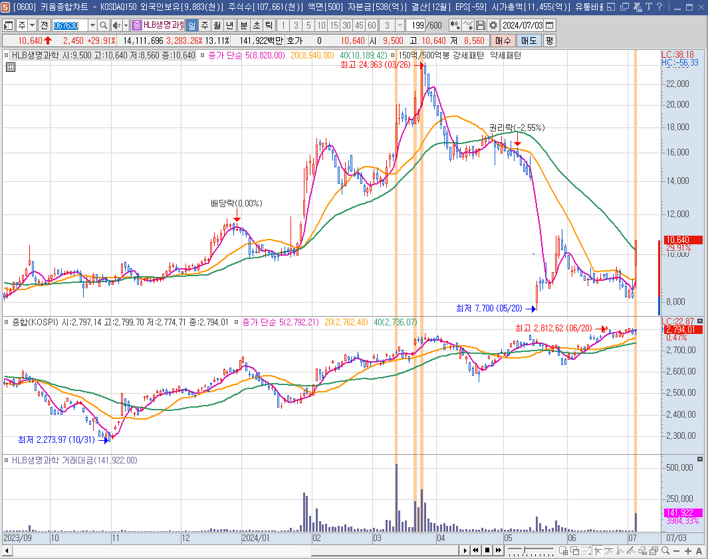Image resolution: width=708 pixels, height=559 pixels.
Task: Select the monthly '월' period tab
Action: coord(217,26)
